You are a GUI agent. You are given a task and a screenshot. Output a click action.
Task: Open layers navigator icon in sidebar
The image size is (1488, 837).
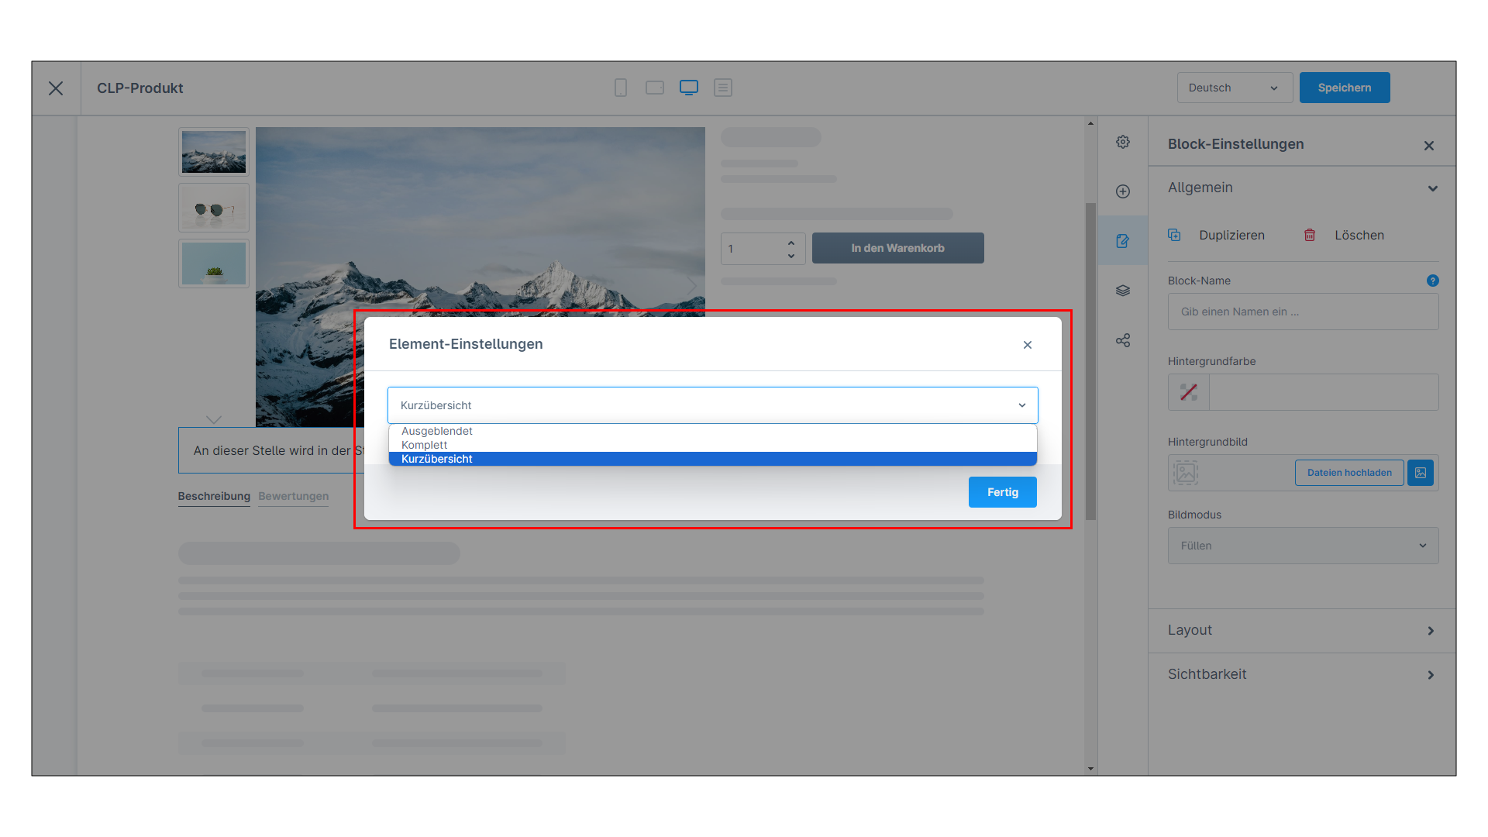tap(1123, 291)
